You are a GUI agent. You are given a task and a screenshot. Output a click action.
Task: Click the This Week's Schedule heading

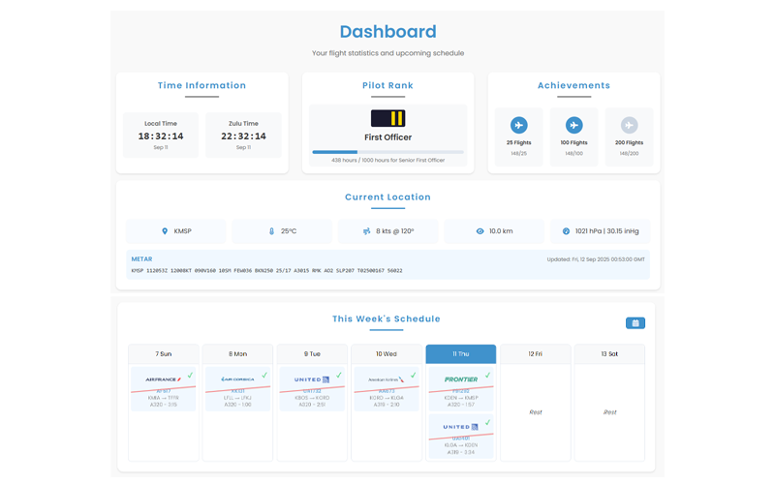click(386, 319)
